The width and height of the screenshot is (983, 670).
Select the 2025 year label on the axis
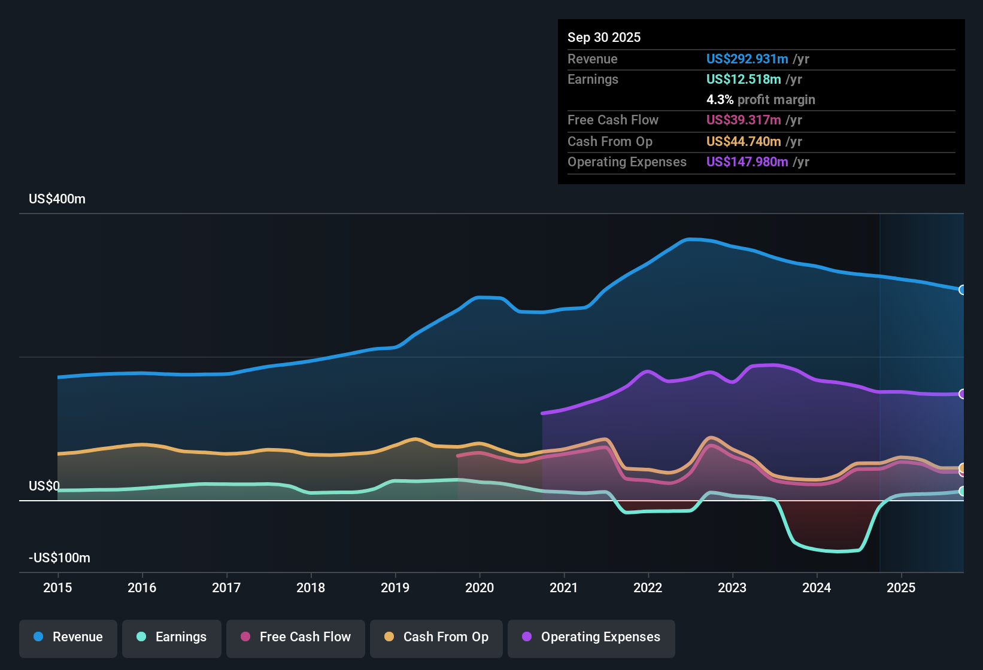click(x=902, y=588)
